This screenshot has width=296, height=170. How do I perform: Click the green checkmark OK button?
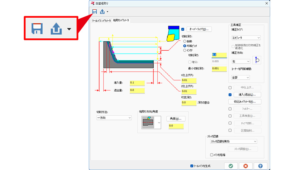[231, 166]
